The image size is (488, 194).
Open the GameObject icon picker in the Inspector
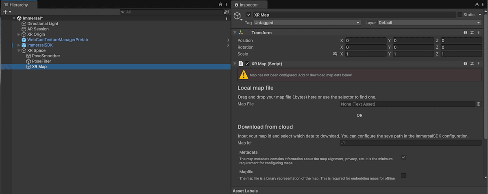coord(238,17)
